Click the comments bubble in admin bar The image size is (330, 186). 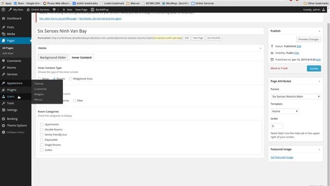click(54, 9)
